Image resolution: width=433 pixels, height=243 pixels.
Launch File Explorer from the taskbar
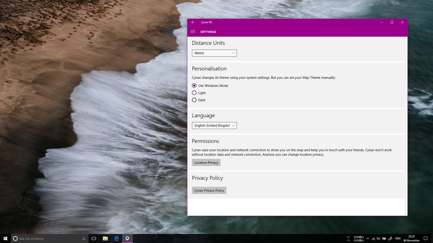pyautogui.click(x=105, y=238)
